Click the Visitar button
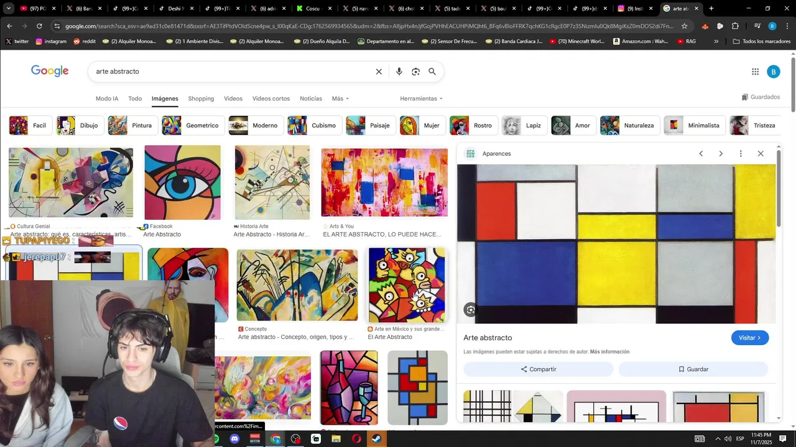 click(x=750, y=338)
